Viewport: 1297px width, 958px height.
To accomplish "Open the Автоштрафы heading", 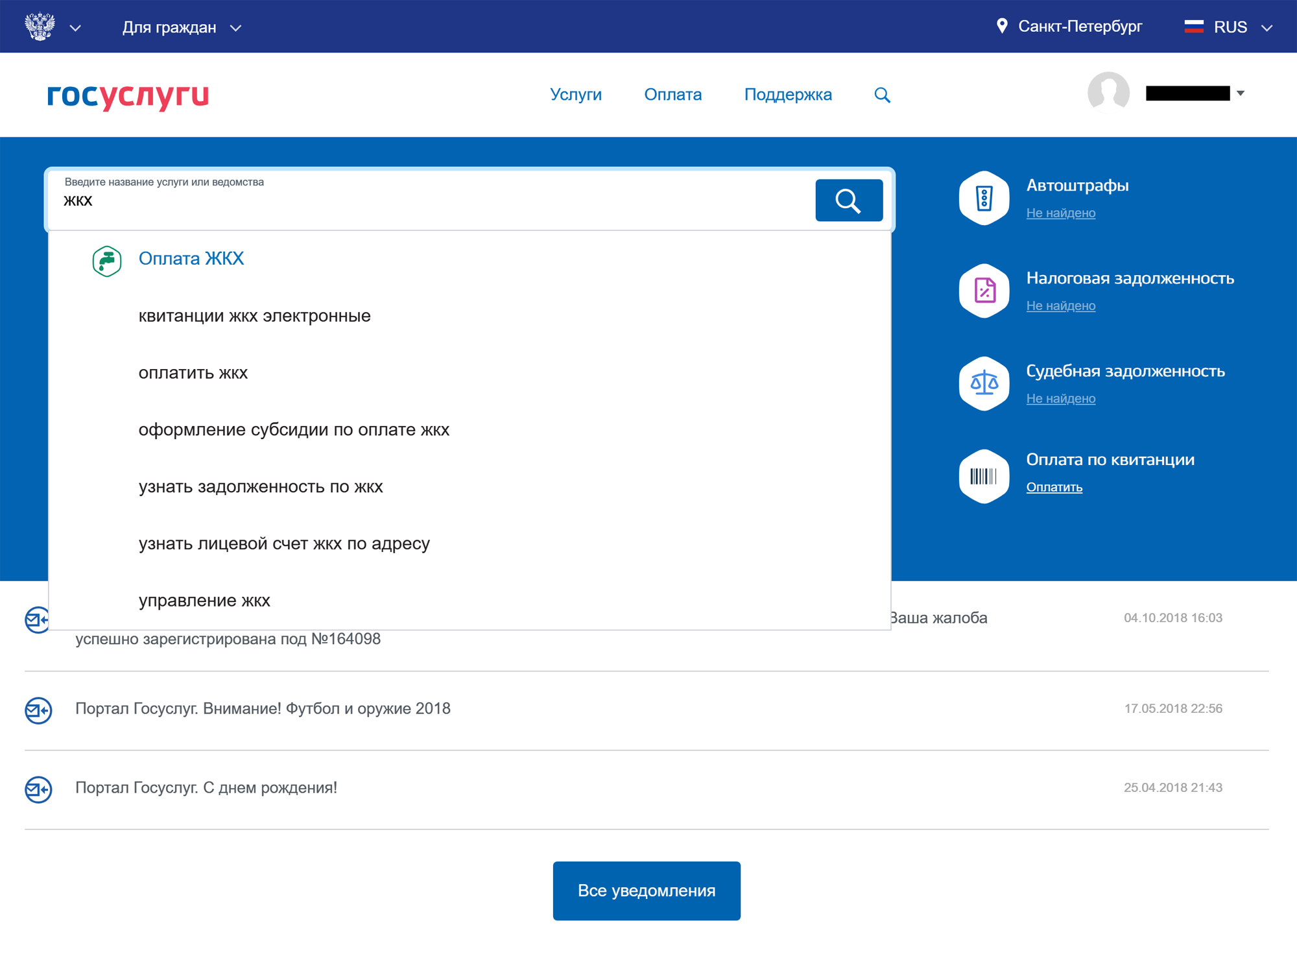I will (x=1077, y=186).
